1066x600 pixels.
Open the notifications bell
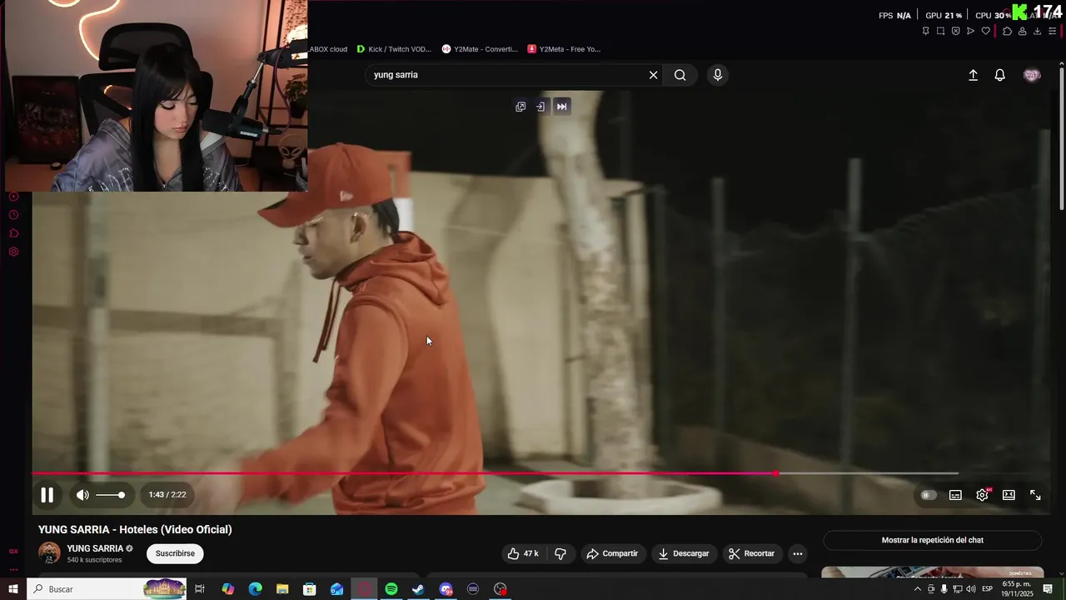coord(1000,75)
